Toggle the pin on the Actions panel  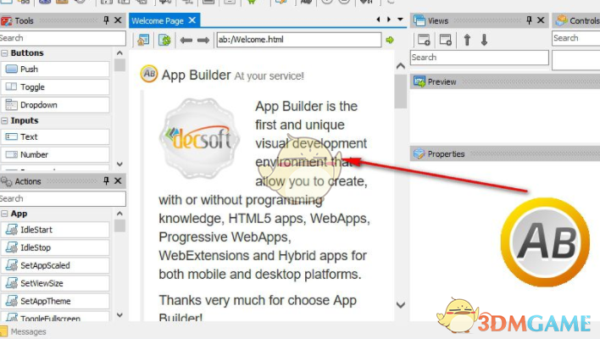point(106,181)
